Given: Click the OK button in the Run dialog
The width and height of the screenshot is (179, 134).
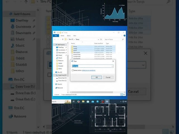Looking at the screenshot, I should point(96,77).
